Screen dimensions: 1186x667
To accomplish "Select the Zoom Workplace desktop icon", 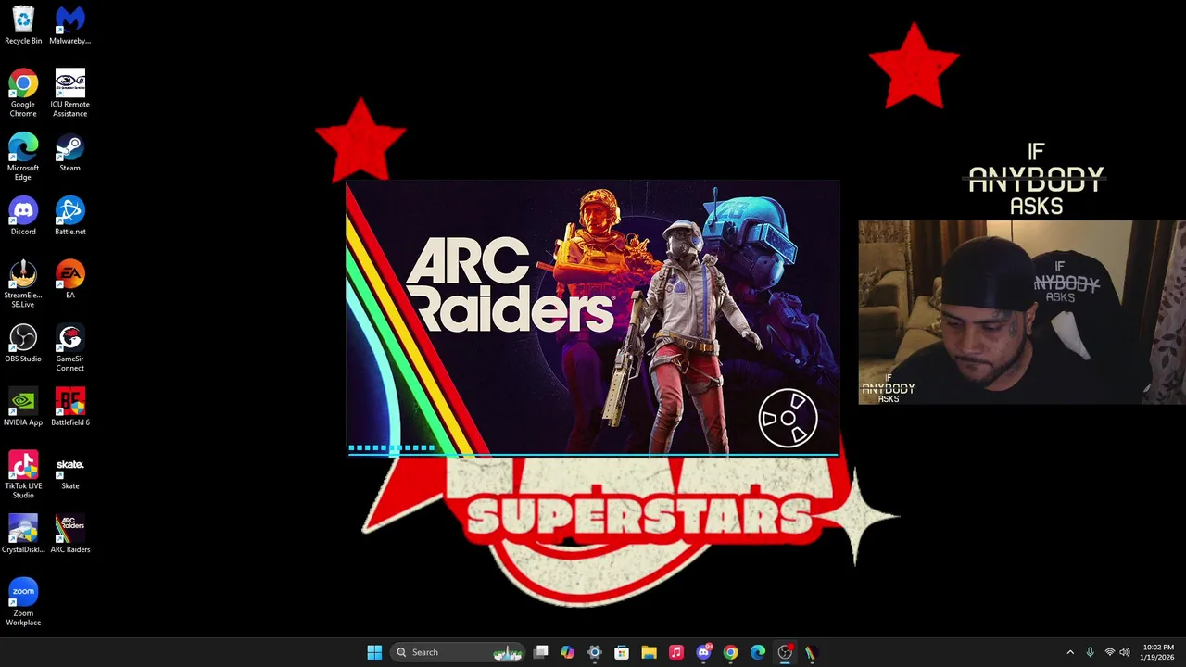I will click(x=23, y=602).
